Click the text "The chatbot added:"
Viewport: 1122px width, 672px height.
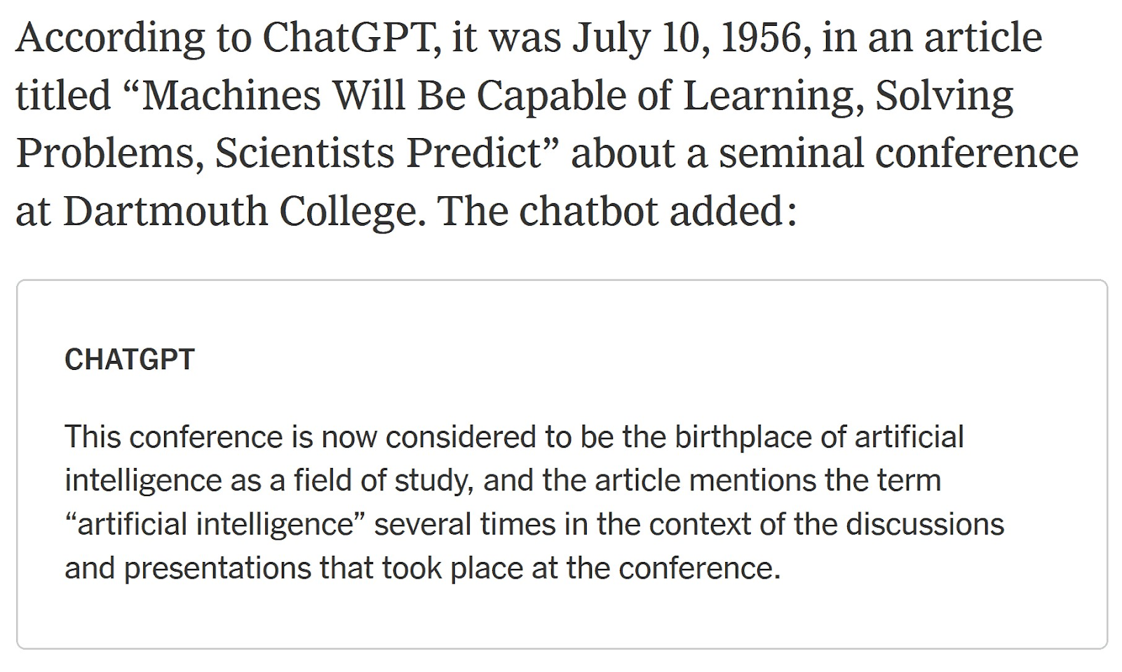click(x=617, y=212)
